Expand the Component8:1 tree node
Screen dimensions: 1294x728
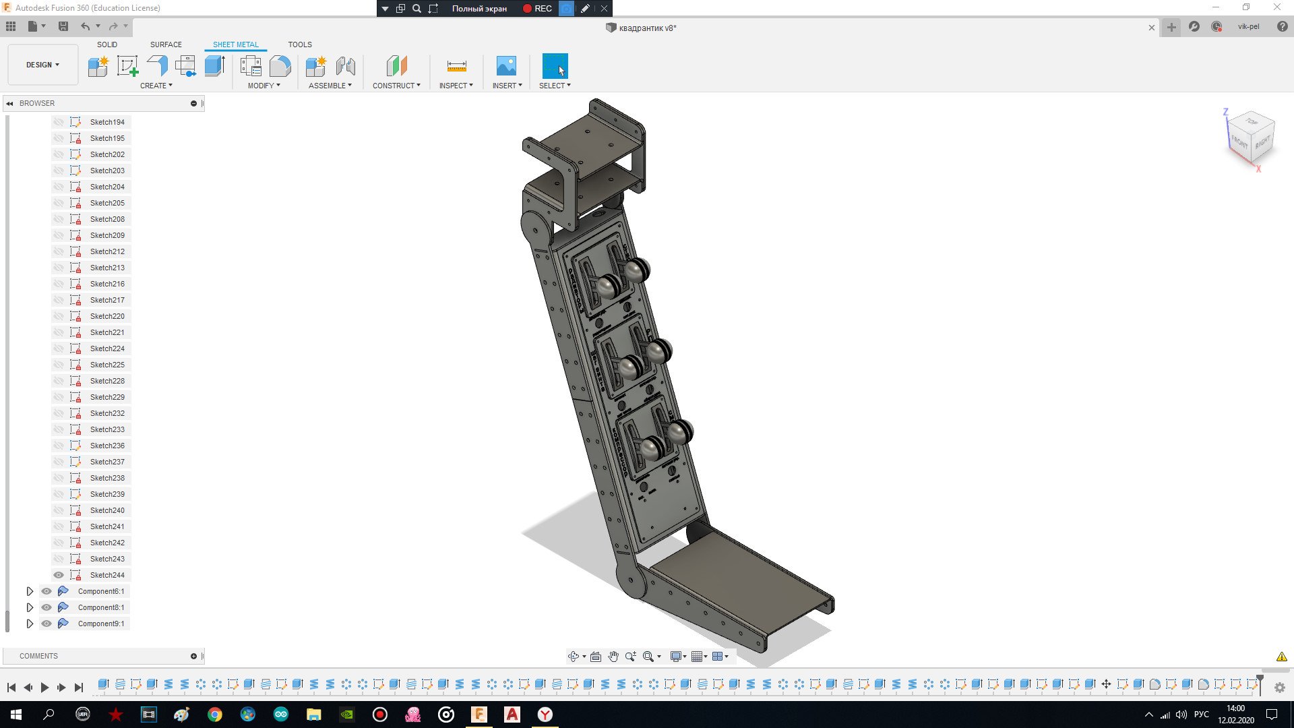click(30, 607)
